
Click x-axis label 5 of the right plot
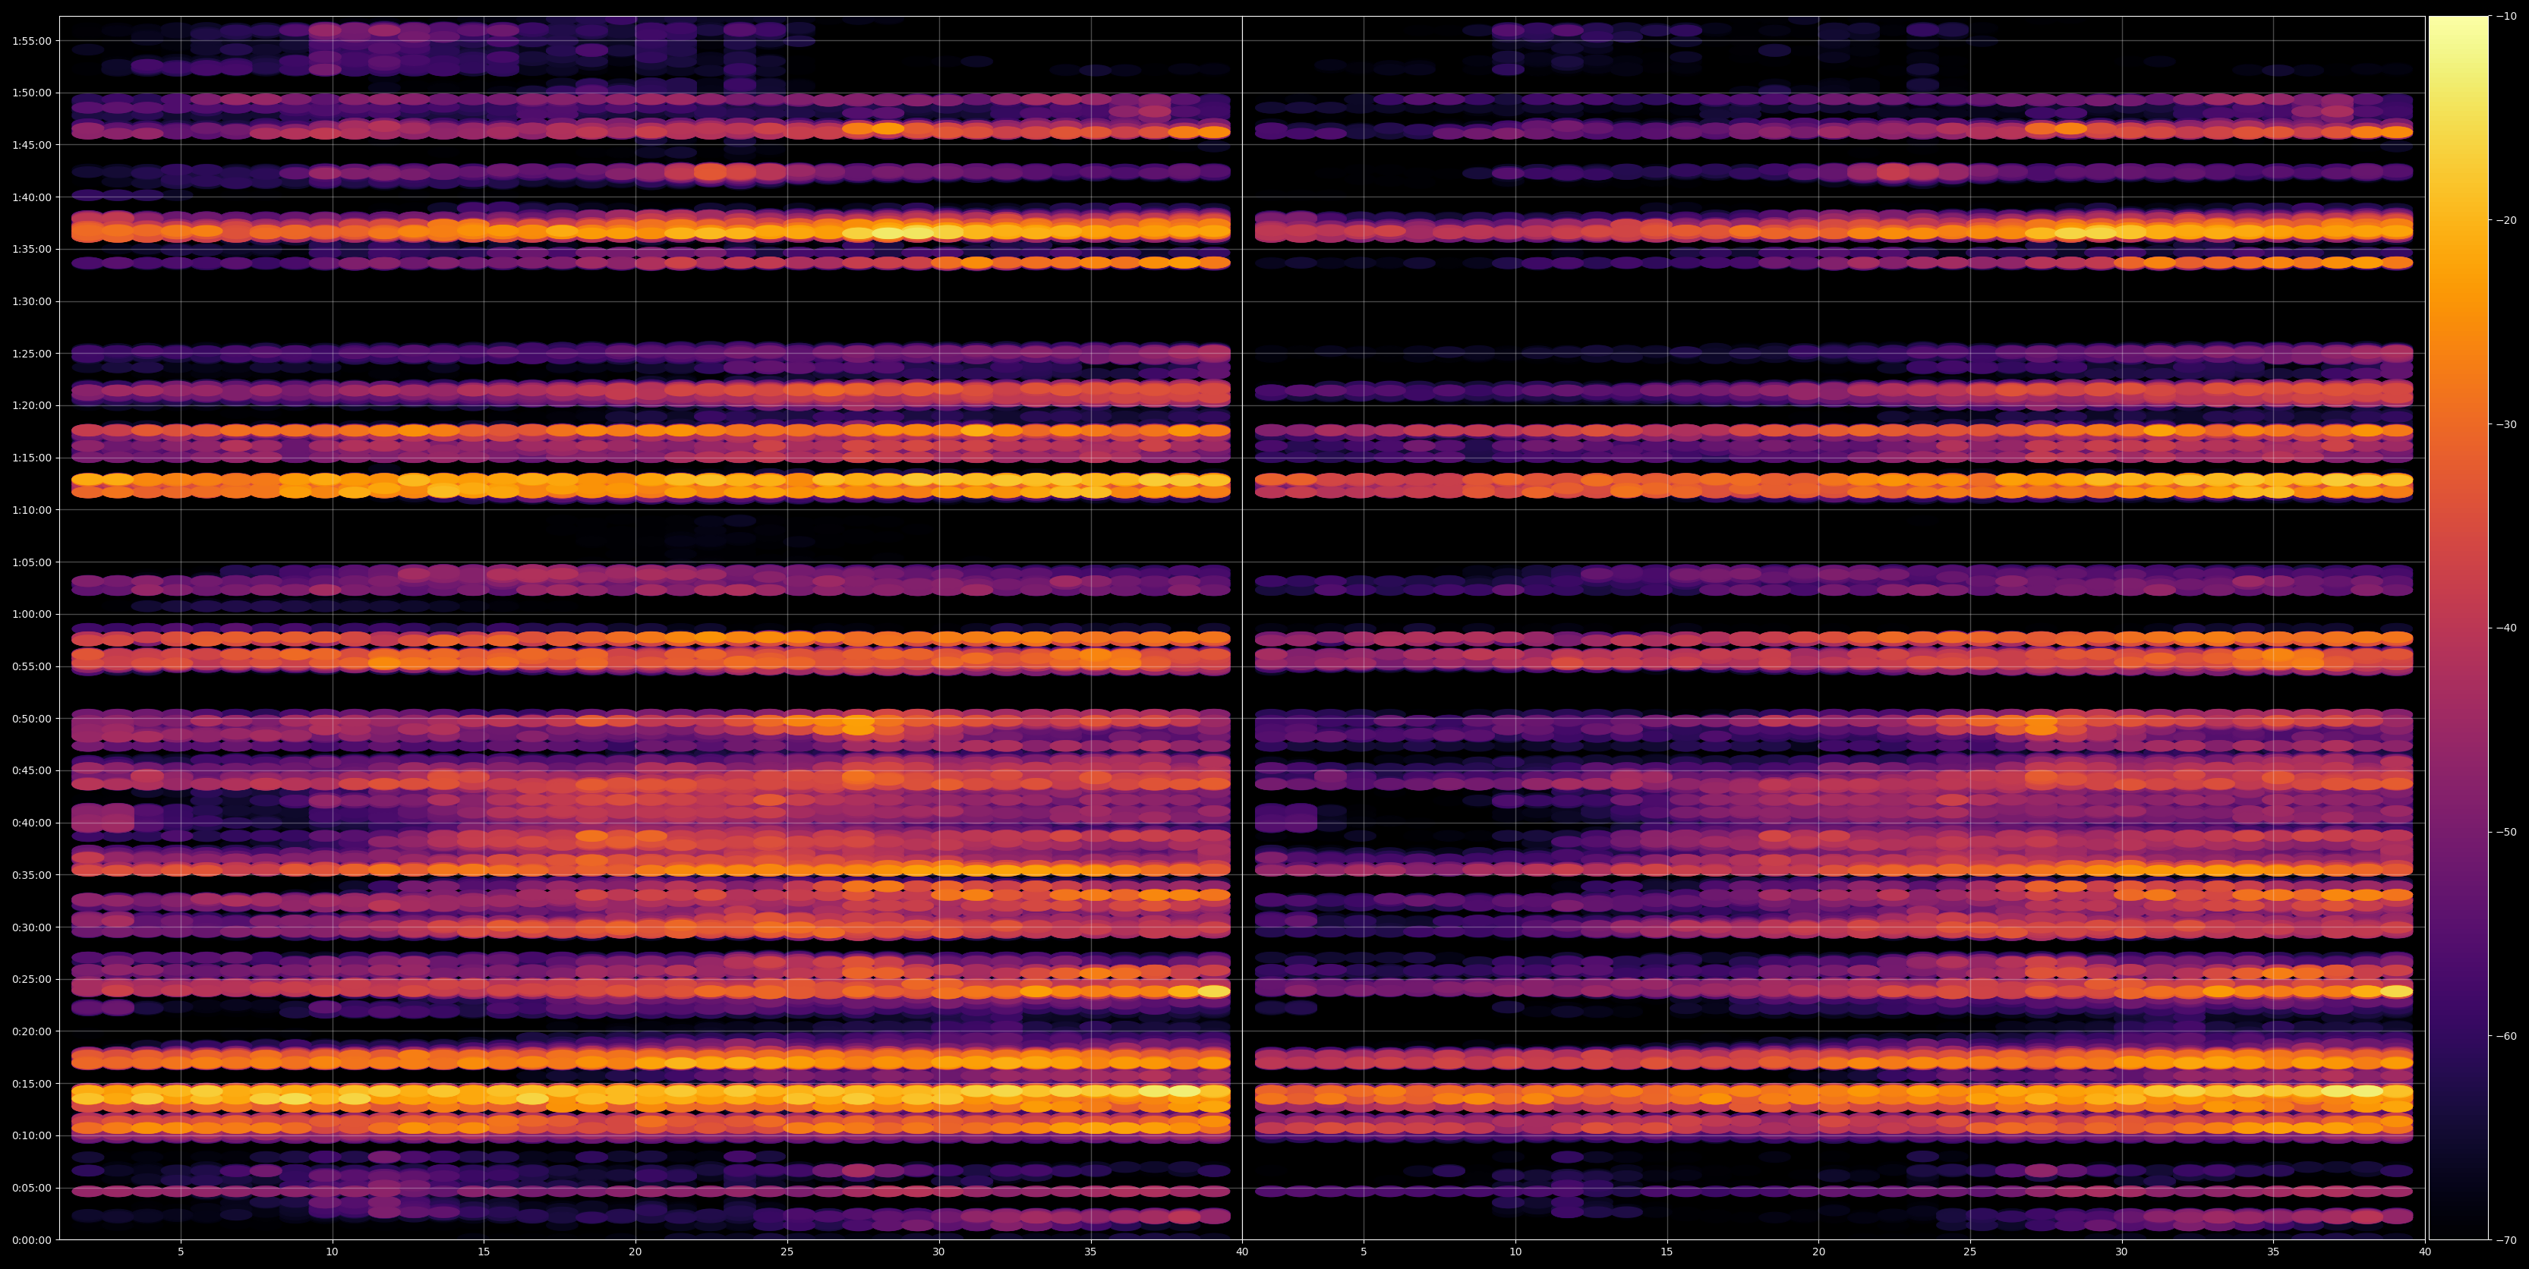click(x=1364, y=1252)
